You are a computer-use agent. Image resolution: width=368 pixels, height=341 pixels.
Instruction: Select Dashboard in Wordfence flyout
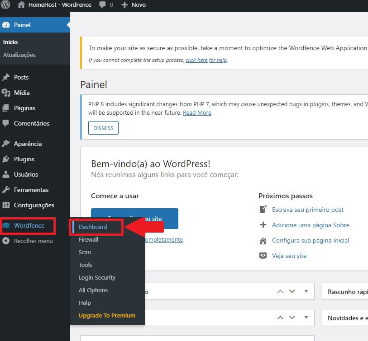click(x=93, y=227)
